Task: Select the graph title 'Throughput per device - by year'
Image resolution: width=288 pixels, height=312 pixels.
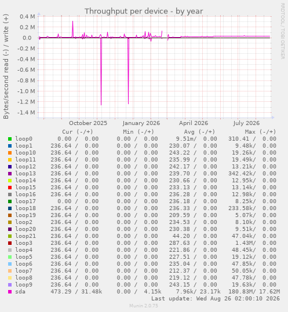Action: click(144, 12)
